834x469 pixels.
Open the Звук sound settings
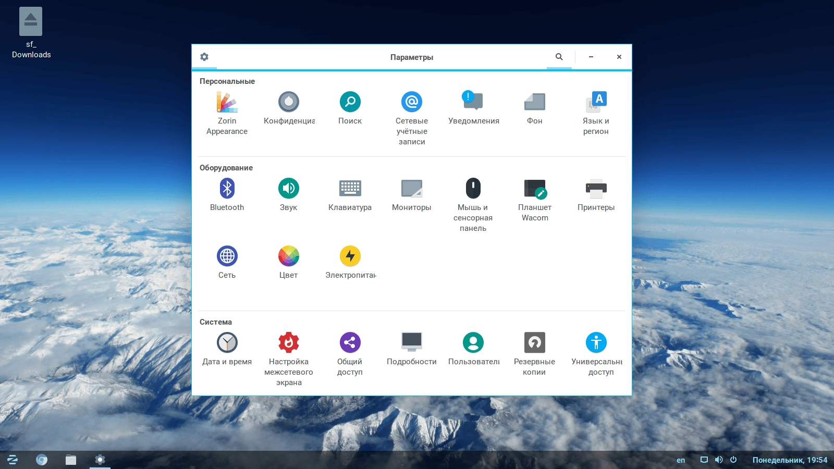289,194
